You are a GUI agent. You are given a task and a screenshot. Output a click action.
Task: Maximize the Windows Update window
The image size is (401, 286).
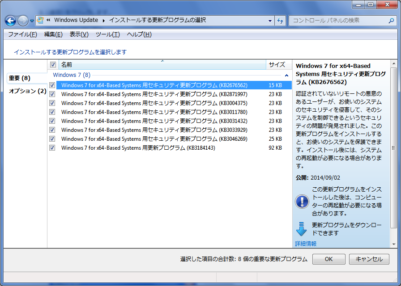click(x=370, y=4)
